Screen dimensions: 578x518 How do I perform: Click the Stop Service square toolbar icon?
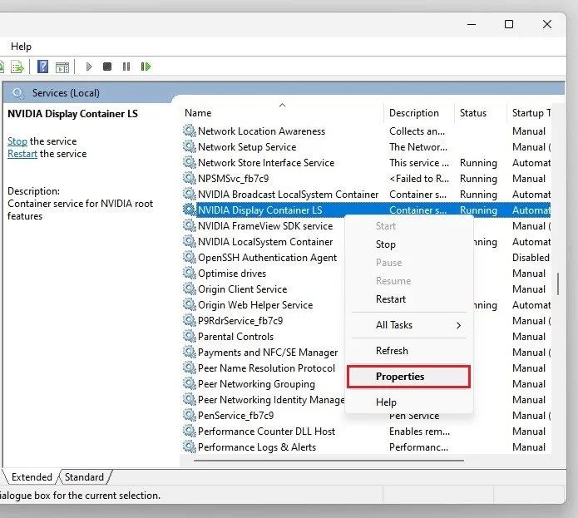[x=107, y=67]
